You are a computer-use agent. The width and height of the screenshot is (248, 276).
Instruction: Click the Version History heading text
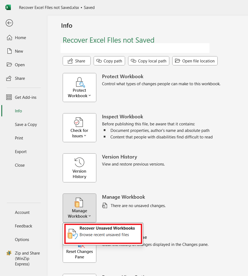119,157
